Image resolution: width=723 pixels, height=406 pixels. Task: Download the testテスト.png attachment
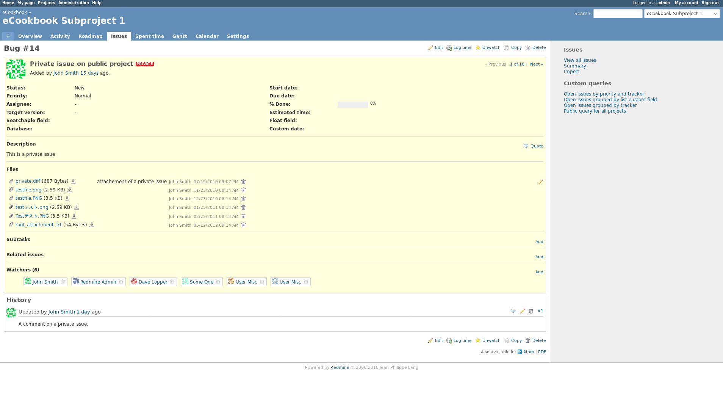point(77,207)
